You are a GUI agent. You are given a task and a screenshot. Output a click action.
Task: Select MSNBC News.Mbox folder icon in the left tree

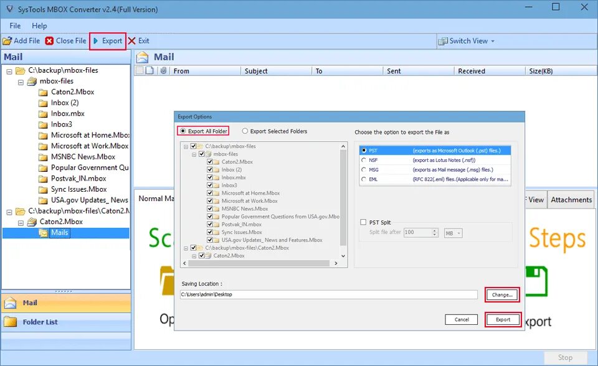pos(43,157)
